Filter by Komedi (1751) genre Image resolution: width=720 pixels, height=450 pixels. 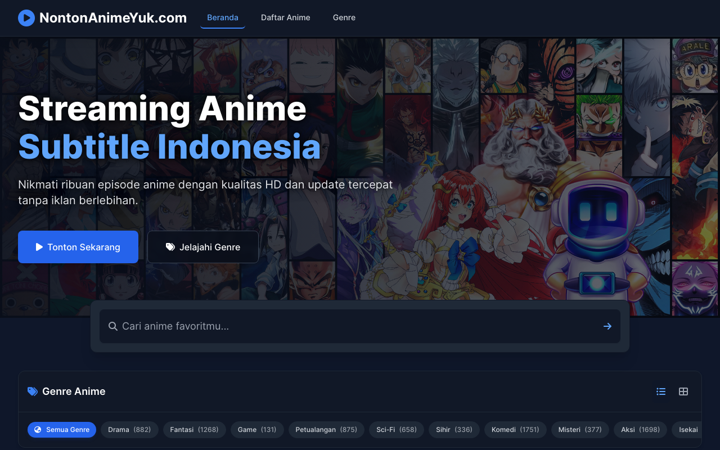(x=515, y=430)
